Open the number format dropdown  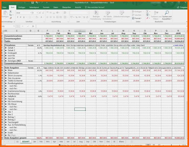(x=88, y=13)
